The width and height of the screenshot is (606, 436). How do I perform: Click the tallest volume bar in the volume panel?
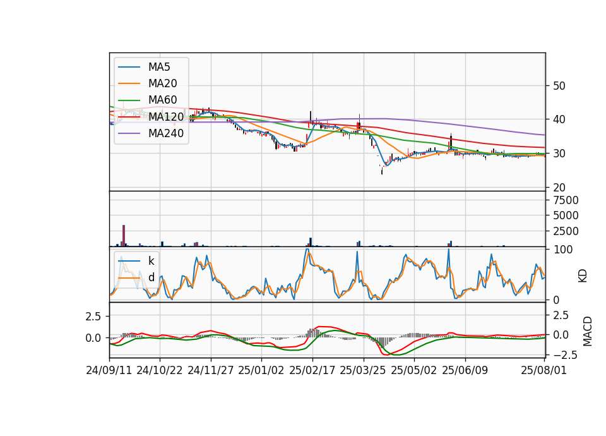pyautogui.click(x=124, y=236)
